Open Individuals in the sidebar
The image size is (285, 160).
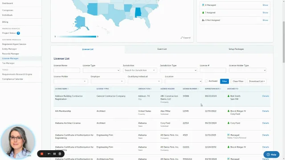[x=7, y=15]
